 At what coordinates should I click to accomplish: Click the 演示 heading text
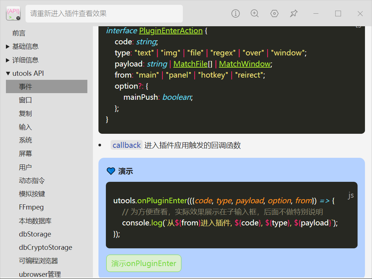[125, 171]
